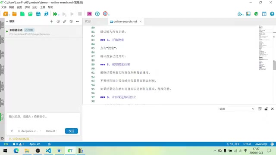
Task: Click the window layout toolbar icon
Action: click(264, 14)
